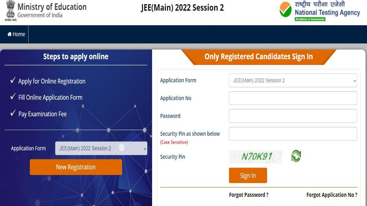The width and height of the screenshot is (367, 206).
Task: Click the Password input field
Action: click(x=293, y=116)
